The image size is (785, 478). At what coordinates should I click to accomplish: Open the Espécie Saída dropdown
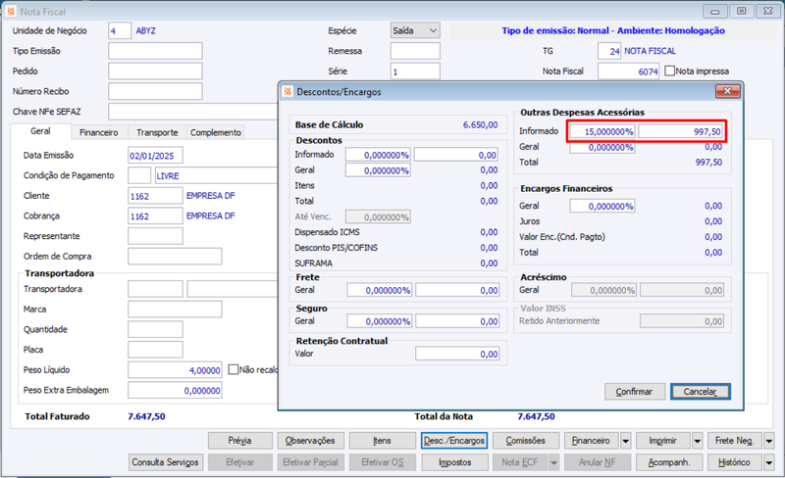click(x=433, y=31)
